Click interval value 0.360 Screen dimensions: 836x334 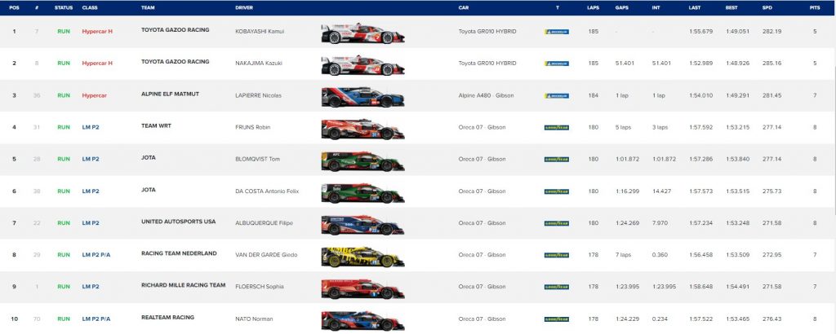pos(660,255)
